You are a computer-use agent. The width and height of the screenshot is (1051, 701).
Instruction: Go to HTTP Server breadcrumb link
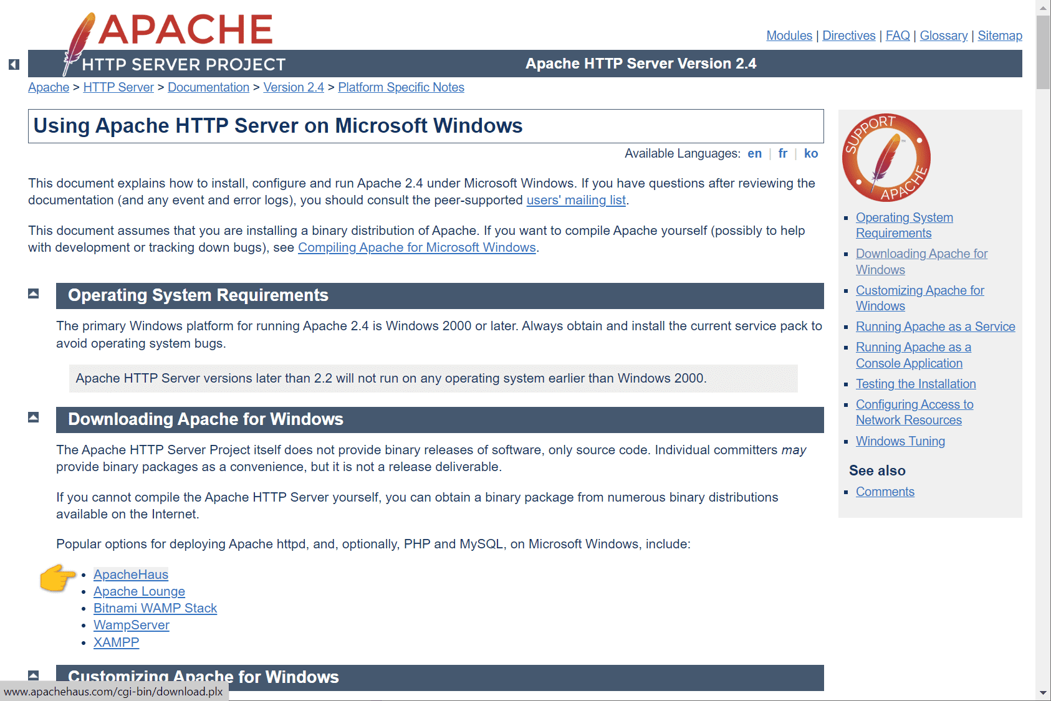[x=118, y=87]
